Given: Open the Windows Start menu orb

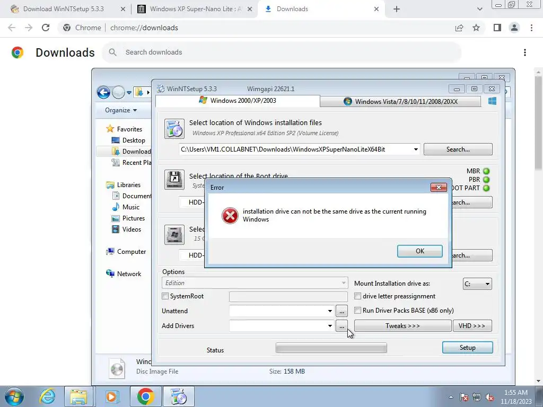Looking at the screenshot, I should point(14,396).
